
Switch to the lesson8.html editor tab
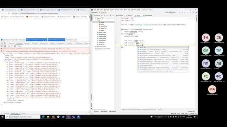[x=148, y=16]
